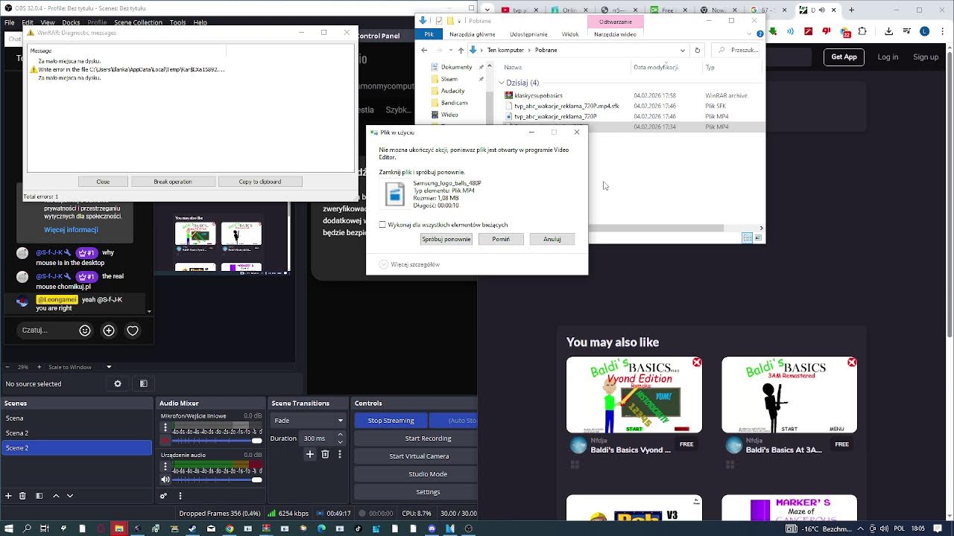
Task: Remove selected scene with the trash icon
Action: (x=22, y=496)
